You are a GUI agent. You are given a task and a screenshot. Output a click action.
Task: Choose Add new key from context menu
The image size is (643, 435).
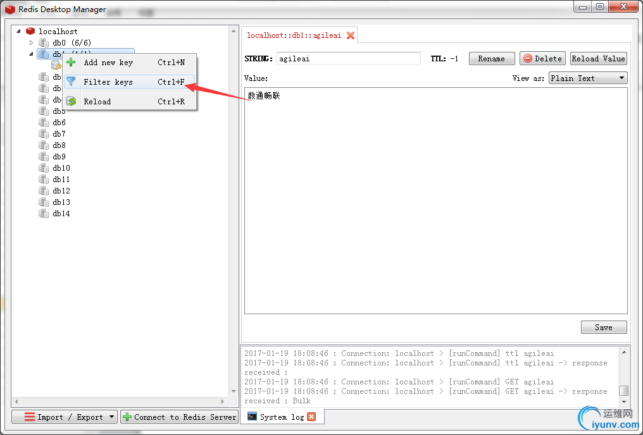click(130, 62)
